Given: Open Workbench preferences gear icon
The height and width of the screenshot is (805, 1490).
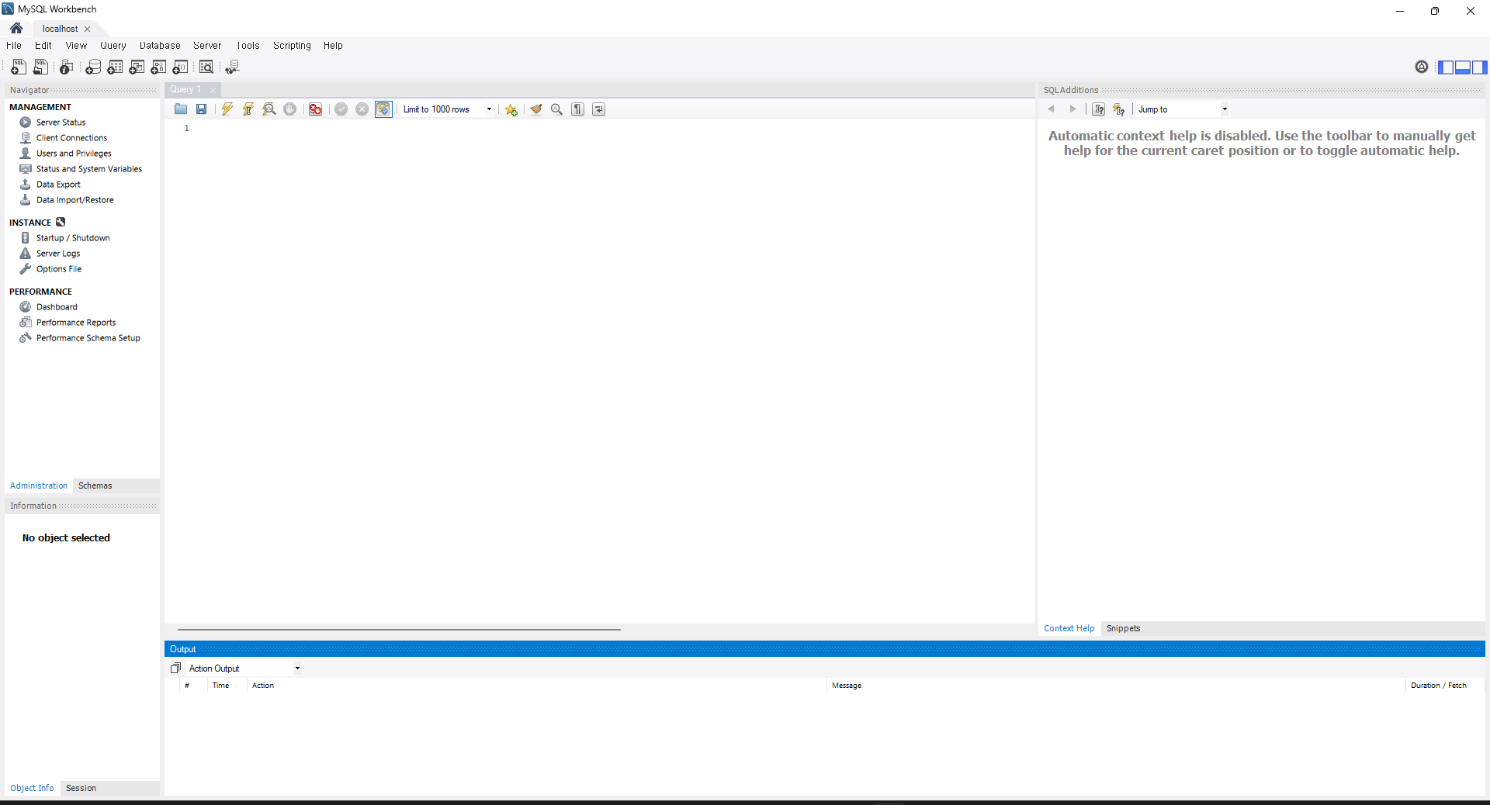Looking at the screenshot, I should click(1422, 67).
